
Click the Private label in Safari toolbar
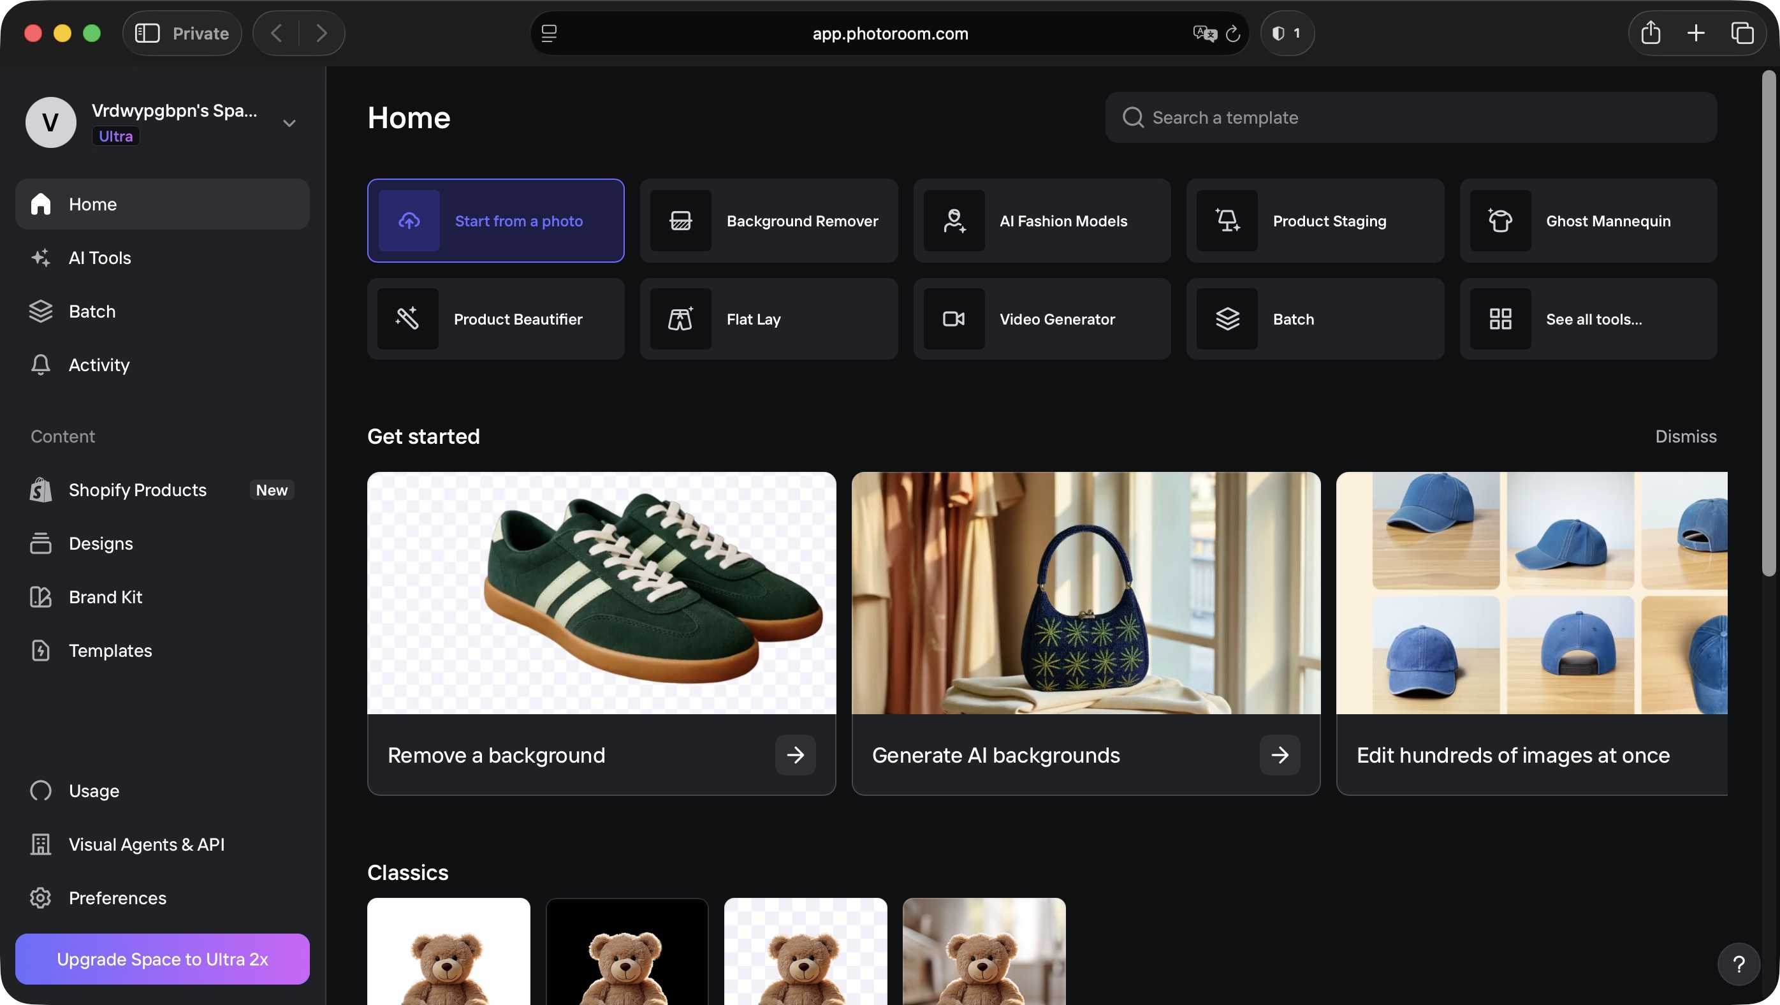[x=200, y=33]
